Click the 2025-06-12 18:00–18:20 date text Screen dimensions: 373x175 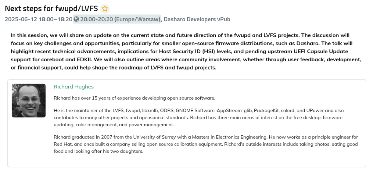38,19
